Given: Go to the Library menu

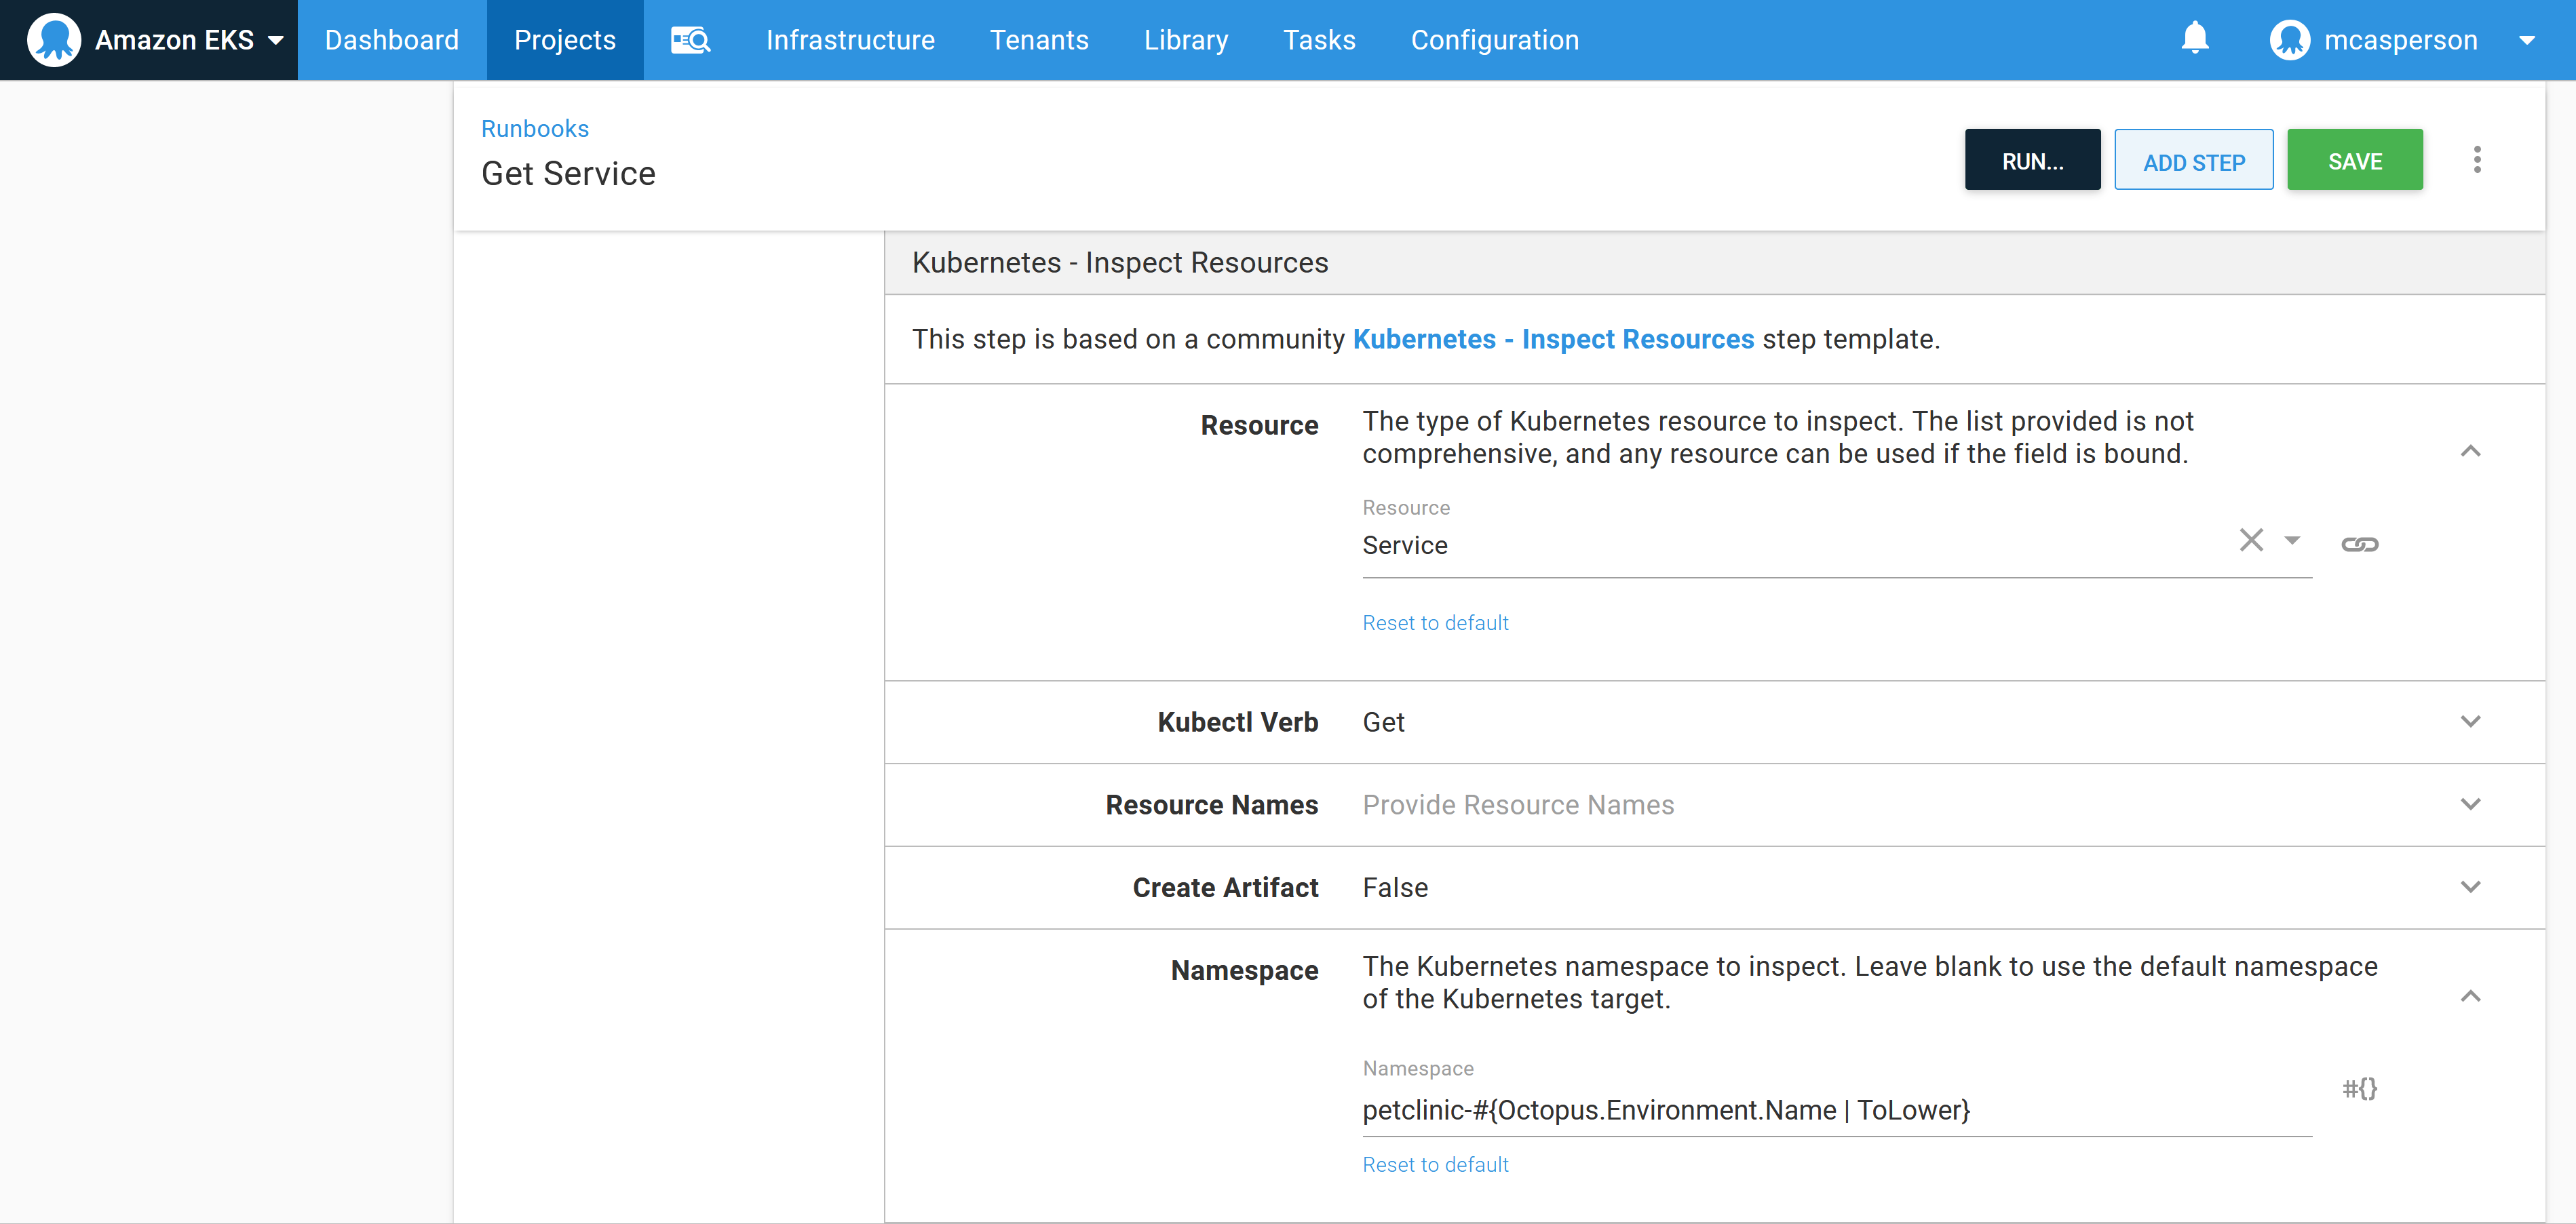Looking at the screenshot, I should point(1186,40).
